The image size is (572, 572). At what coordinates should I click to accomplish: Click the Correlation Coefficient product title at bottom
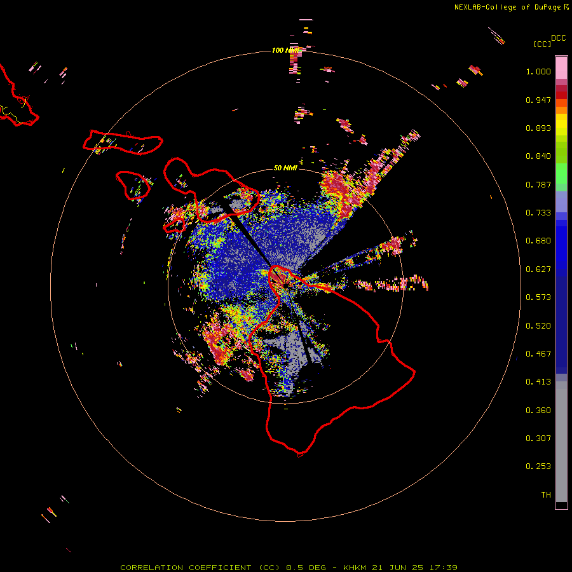point(289,568)
